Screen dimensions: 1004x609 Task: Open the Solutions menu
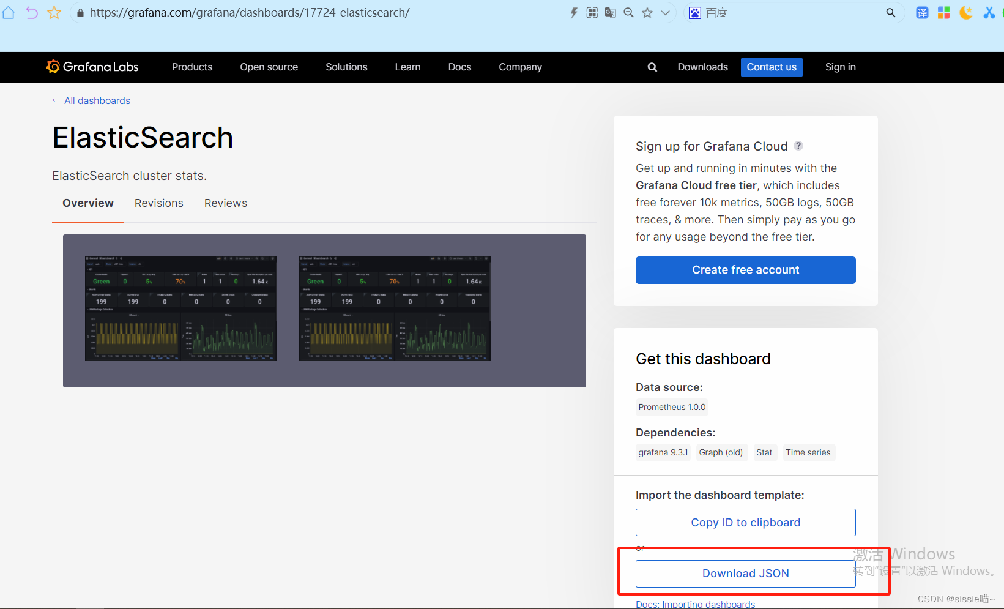pos(346,67)
